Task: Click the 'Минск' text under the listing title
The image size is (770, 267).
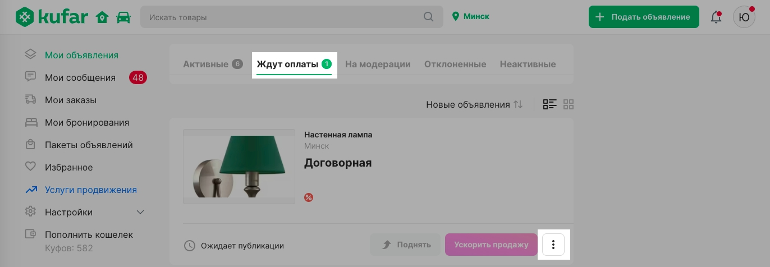Action: pyautogui.click(x=317, y=146)
